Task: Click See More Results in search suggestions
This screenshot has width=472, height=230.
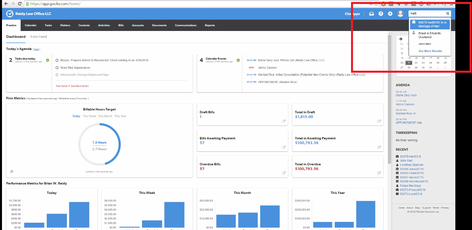Action: pos(430,50)
